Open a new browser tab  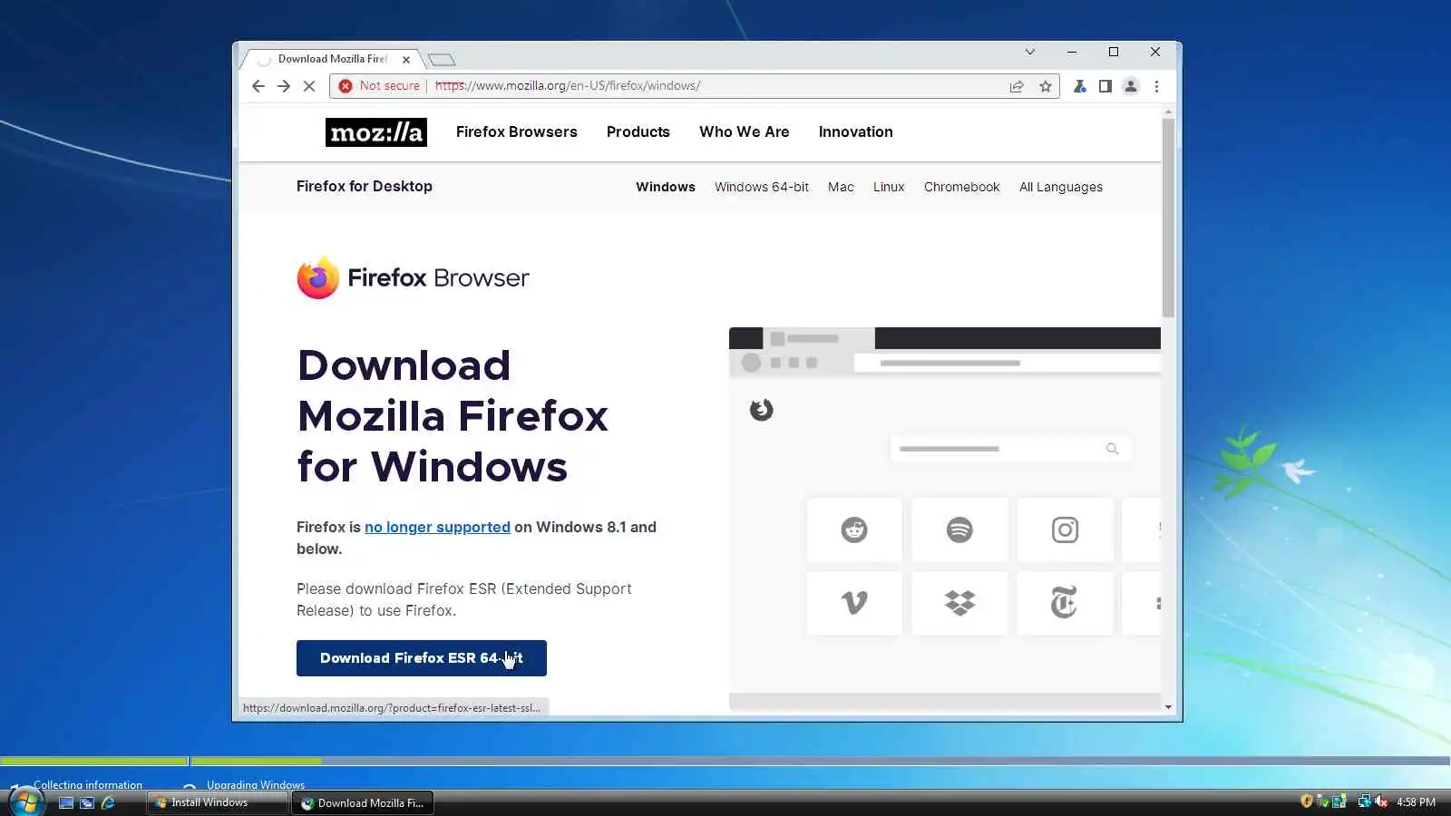pyautogui.click(x=442, y=60)
